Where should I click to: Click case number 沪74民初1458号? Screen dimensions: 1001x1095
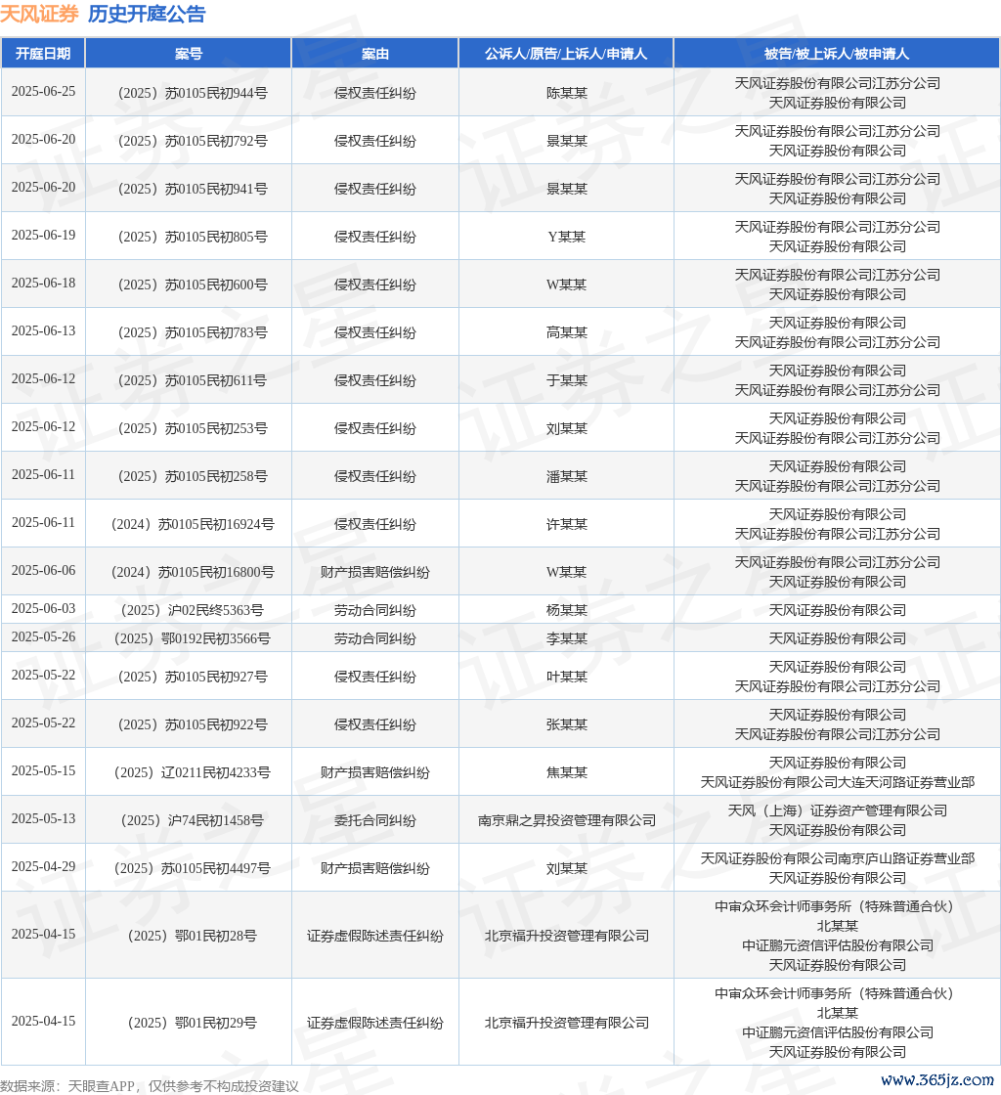[x=193, y=820]
